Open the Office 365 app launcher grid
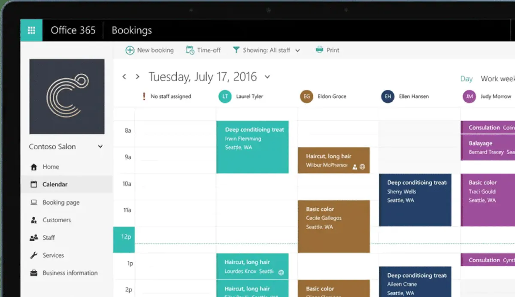 point(31,30)
